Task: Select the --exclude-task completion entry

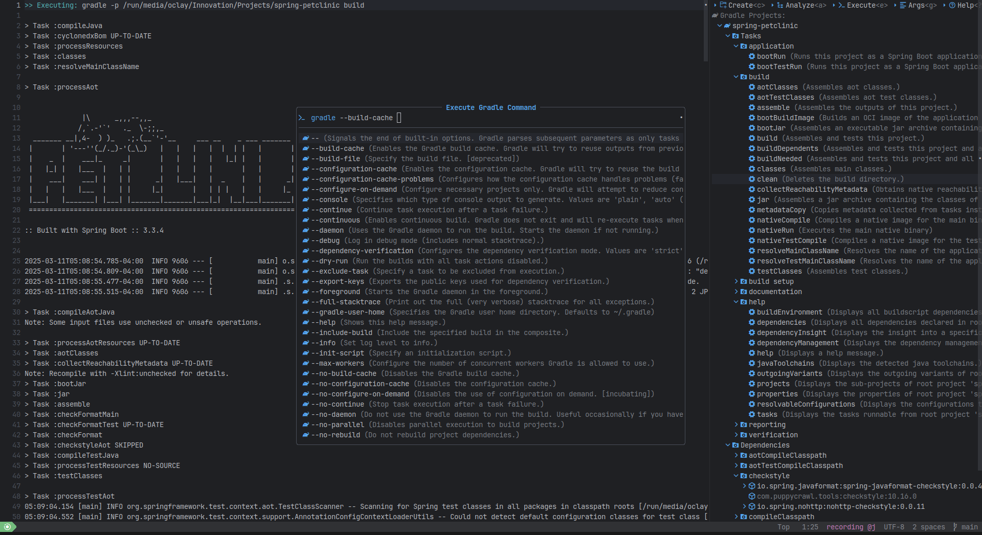Action: click(490, 271)
